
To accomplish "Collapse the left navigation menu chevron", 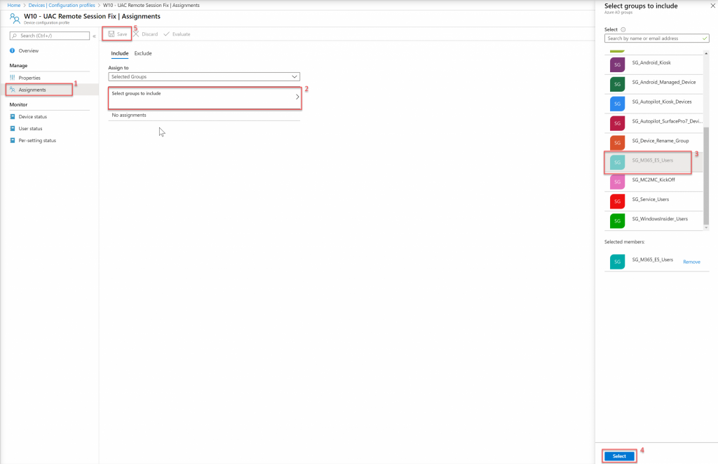I will point(95,36).
